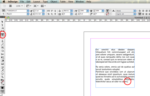Open the vertical scale 100% dropdown
This screenshot has width=150, height=96.
87,11
